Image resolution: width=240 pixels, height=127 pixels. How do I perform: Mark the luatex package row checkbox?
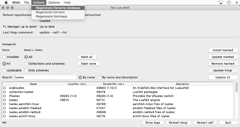[5, 100]
